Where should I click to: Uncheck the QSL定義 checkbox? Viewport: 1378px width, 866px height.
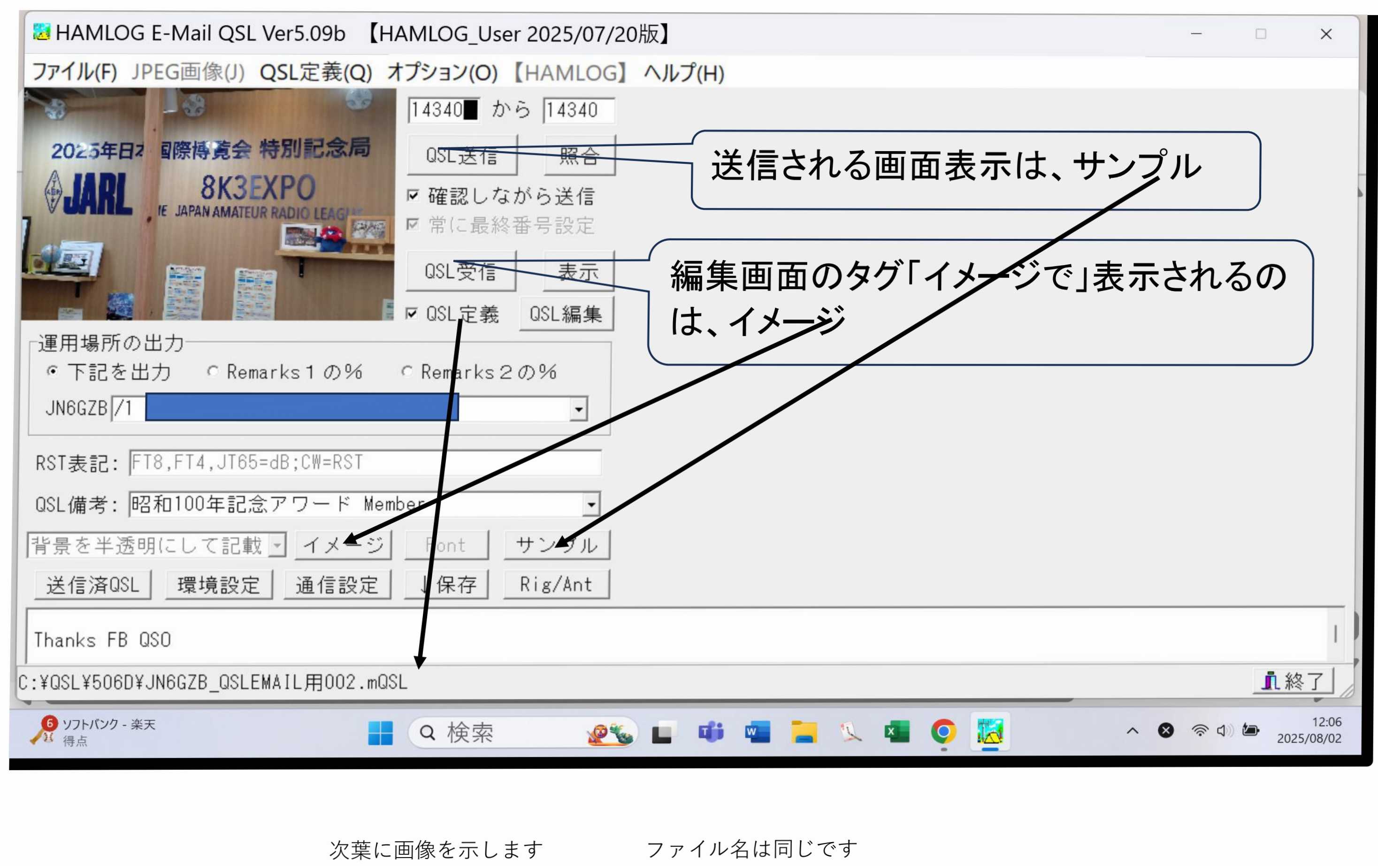(x=412, y=314)
